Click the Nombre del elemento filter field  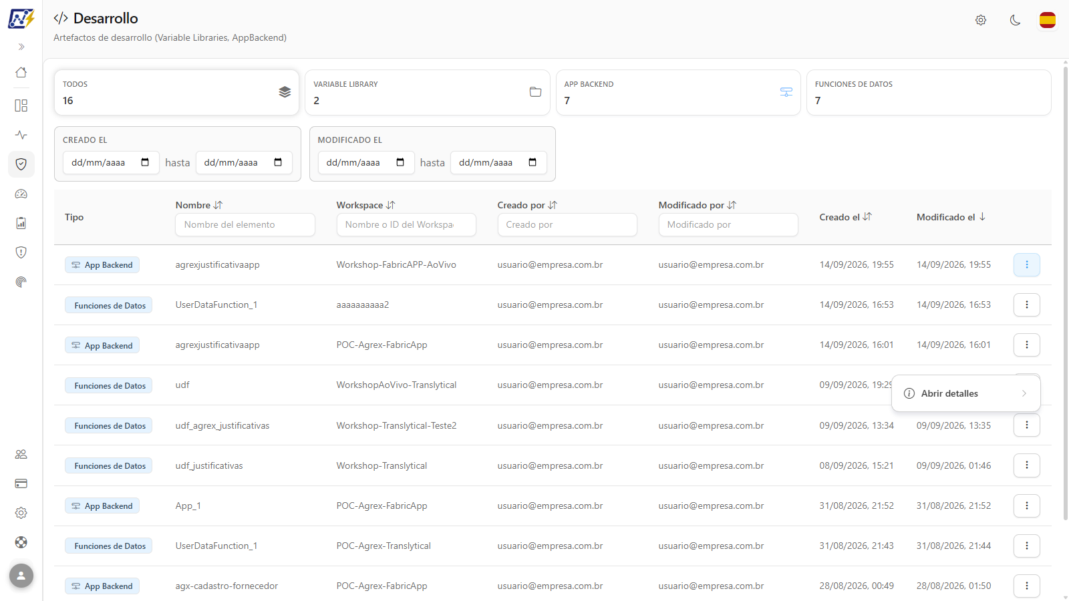pos(245,225)
